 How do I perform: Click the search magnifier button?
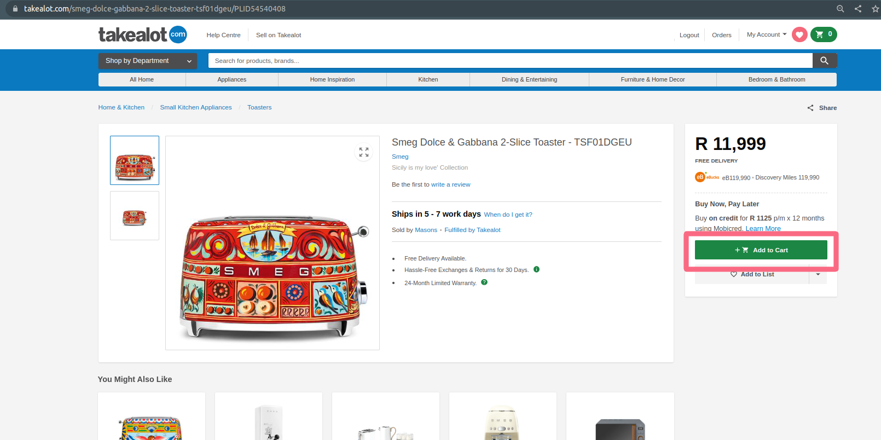click(824, 61)
